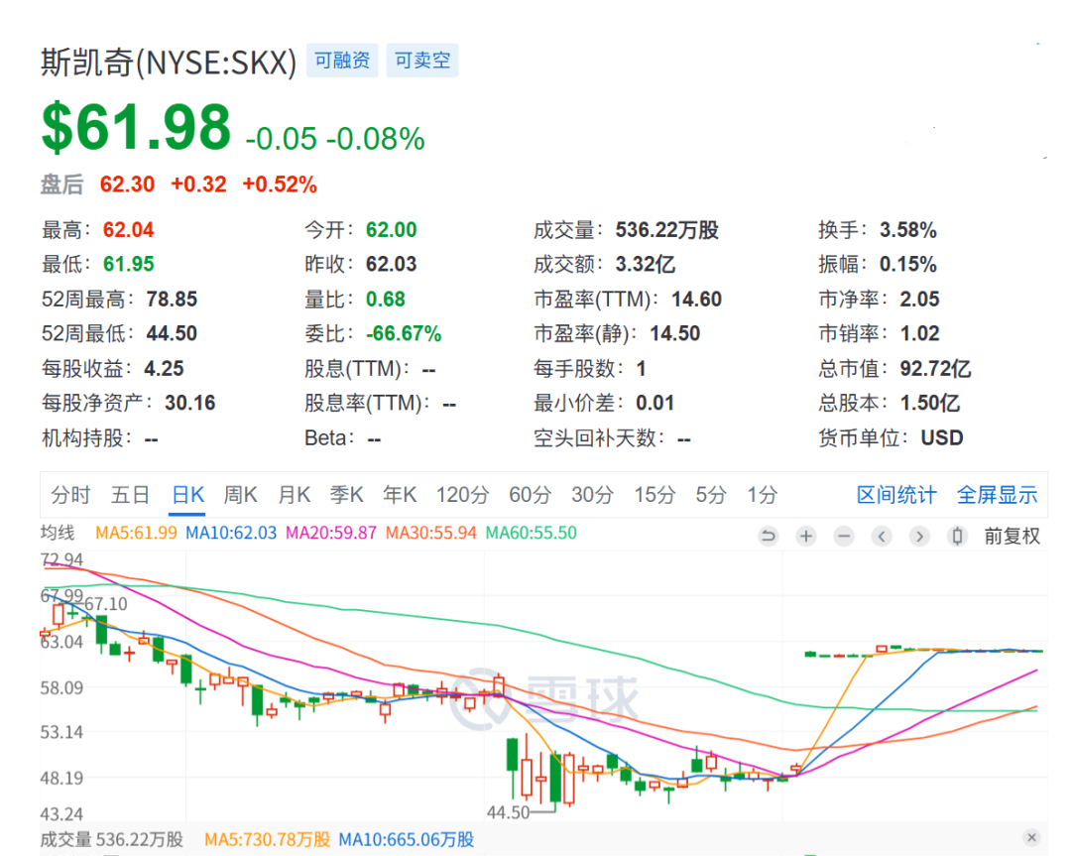Click 最低 value 61.95

[x=128, y=265]
